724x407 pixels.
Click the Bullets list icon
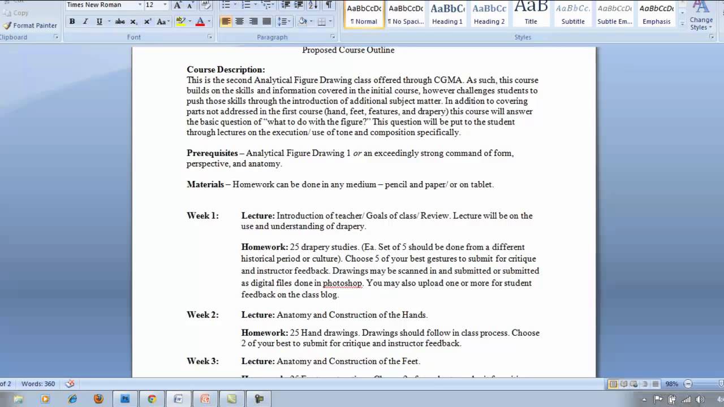(x=226, y=5)
